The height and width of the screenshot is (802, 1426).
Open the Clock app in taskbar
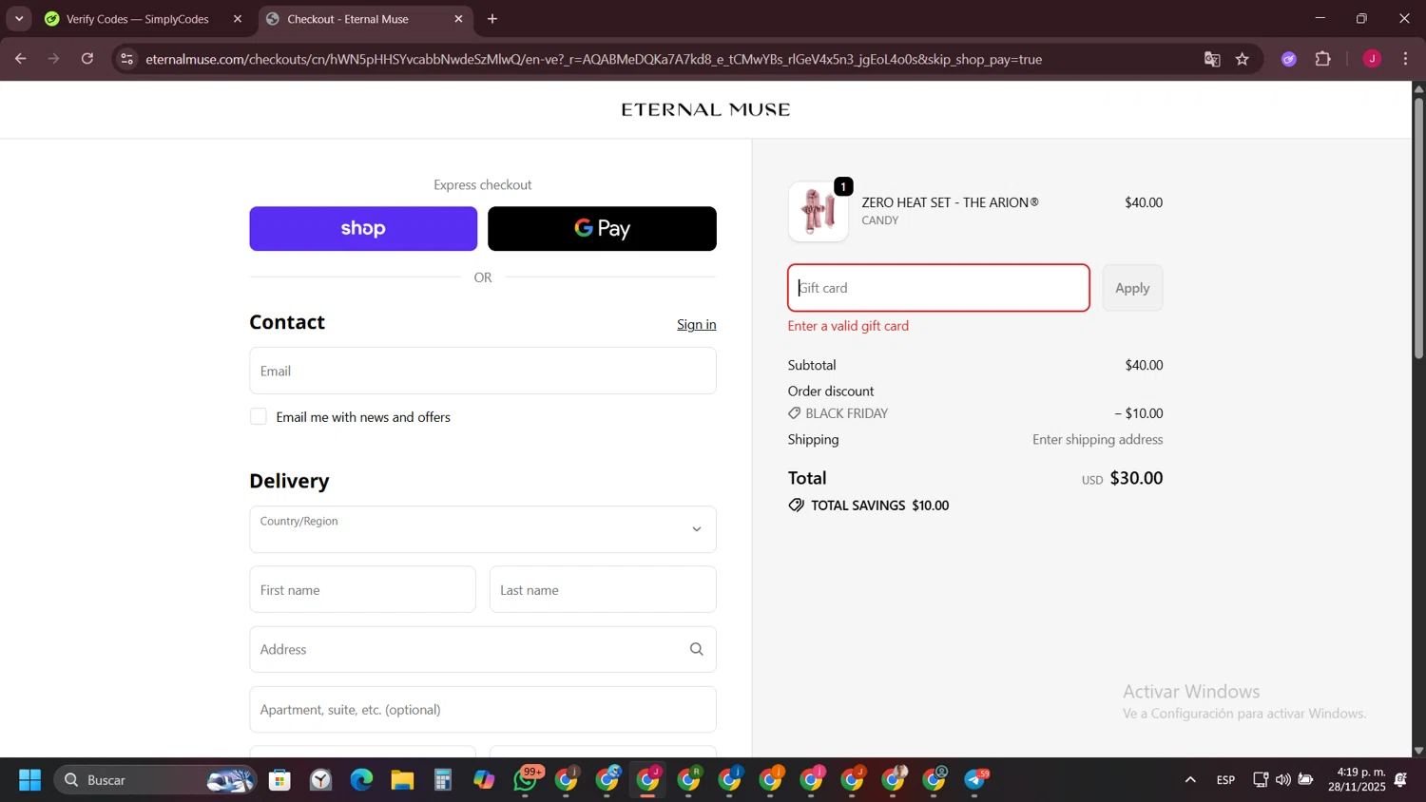[321, 780]
